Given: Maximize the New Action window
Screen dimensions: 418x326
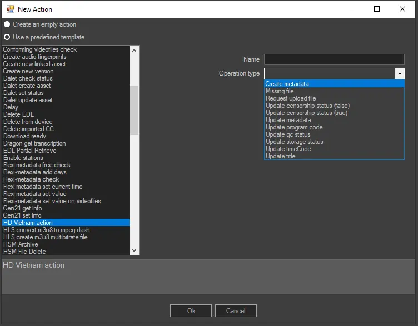Looking at the screenshot, I should tap(377, 9).
